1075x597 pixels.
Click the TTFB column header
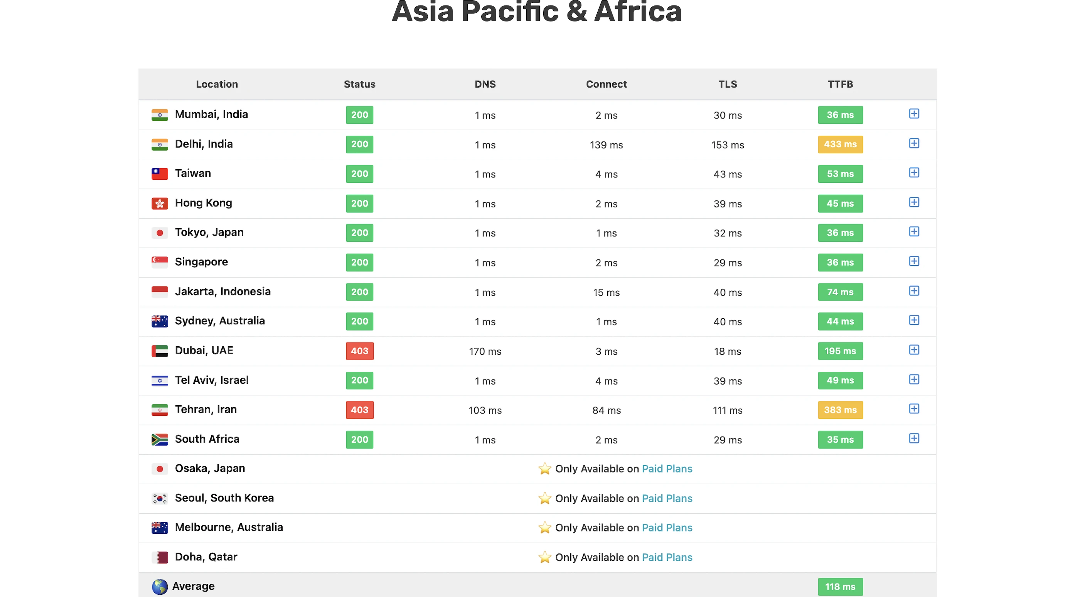840,84
